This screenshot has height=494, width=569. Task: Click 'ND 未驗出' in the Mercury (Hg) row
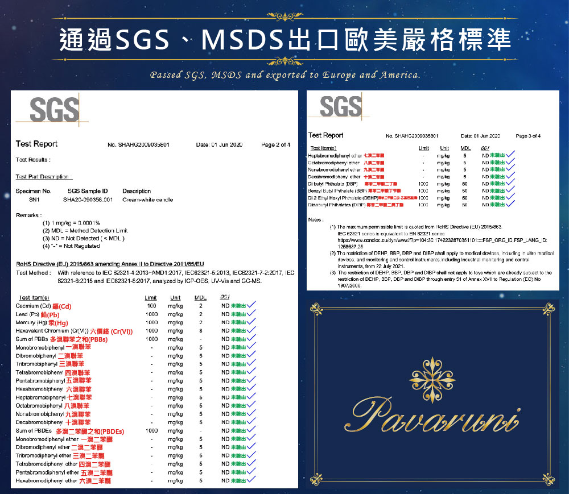click(x=233, y=322)
